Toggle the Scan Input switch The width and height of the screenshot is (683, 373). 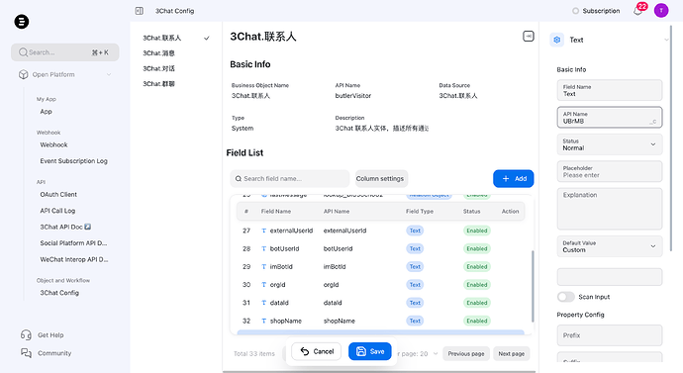point(566,297)
